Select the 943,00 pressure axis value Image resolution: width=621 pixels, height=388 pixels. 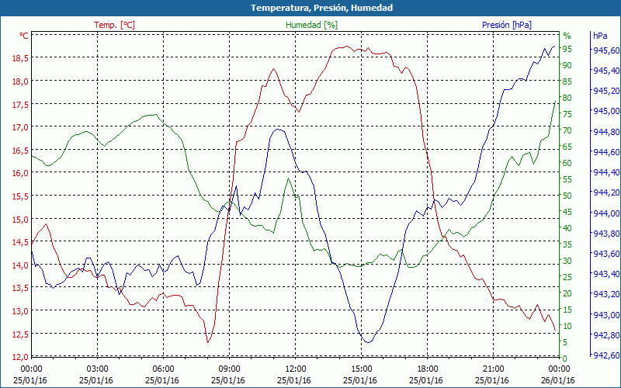tap(606, 315)
